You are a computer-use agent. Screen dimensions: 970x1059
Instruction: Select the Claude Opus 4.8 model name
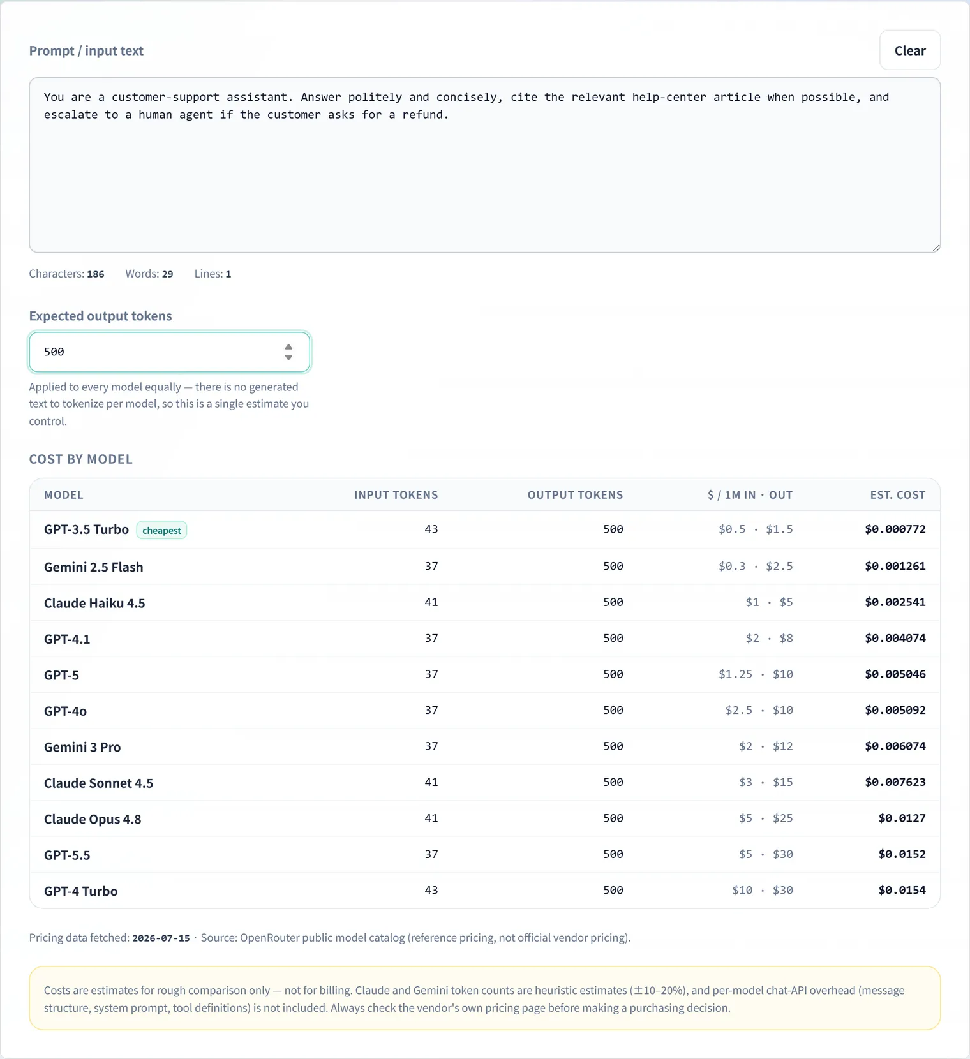pyautogui.click(x=93, y=819)
